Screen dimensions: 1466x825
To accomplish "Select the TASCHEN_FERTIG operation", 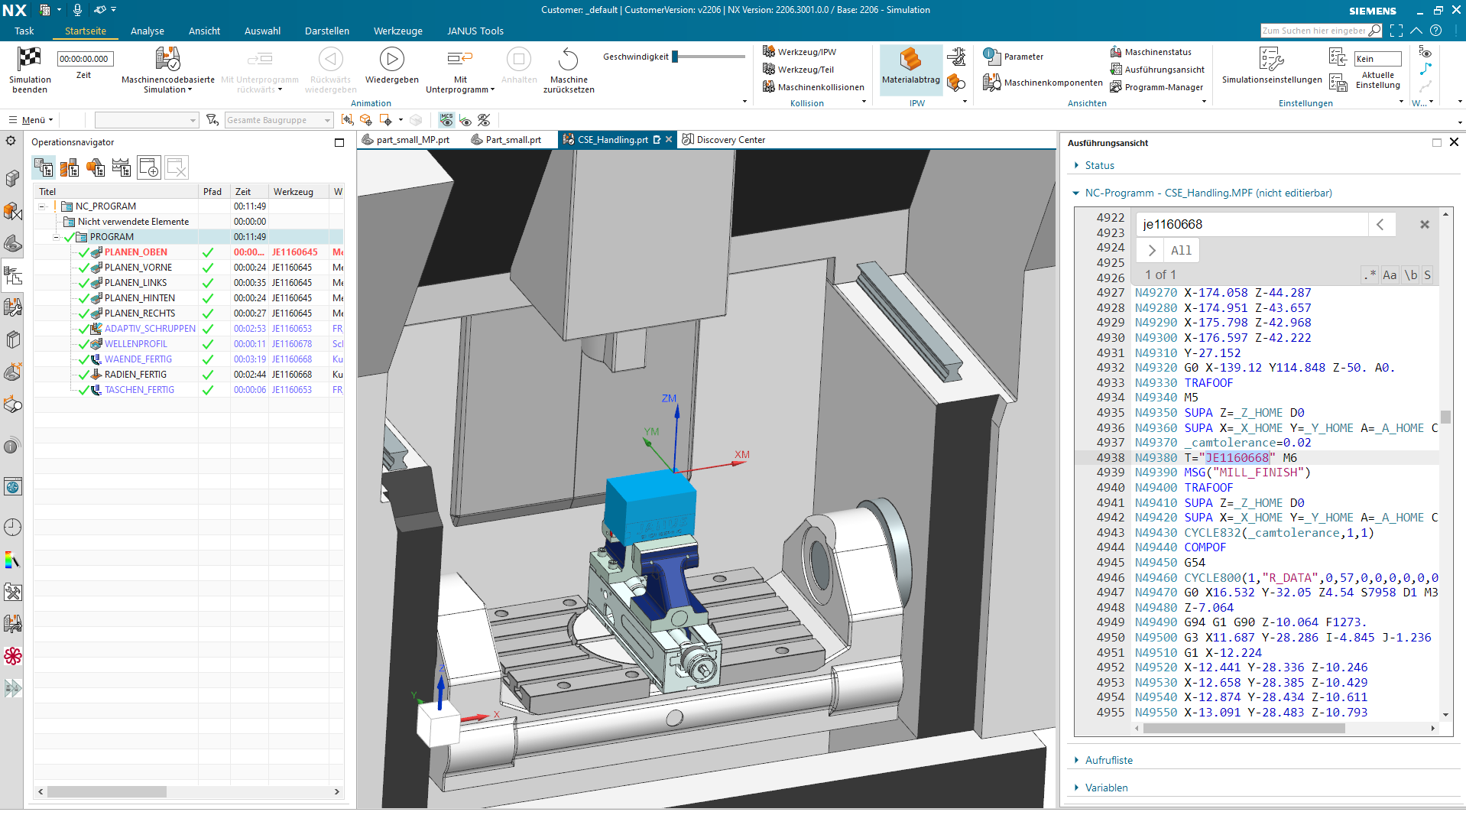I will [139, 390].
